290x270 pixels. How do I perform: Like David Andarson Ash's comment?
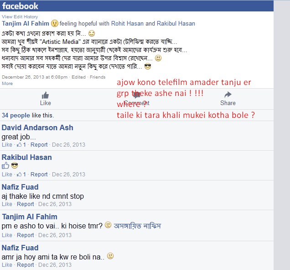click(x=7, y=145)
